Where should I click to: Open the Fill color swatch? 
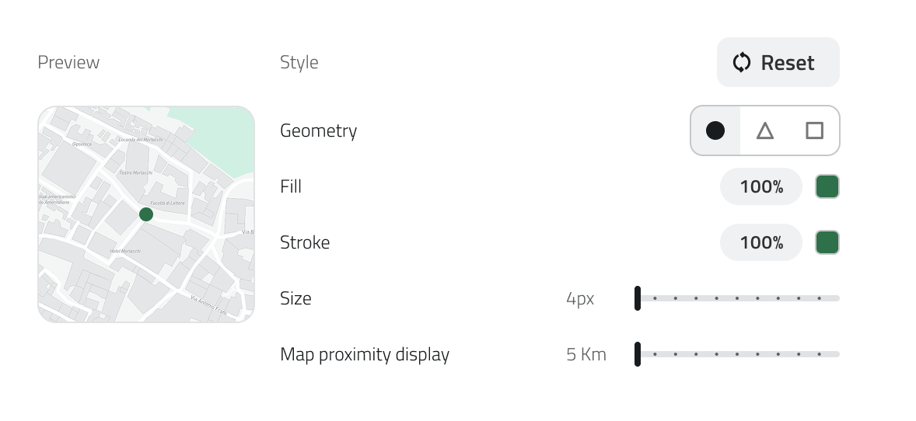point(827,186)
